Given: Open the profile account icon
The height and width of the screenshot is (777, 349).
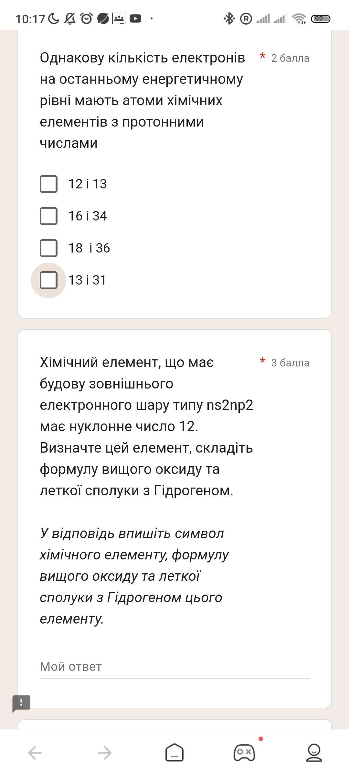Looking at the screenshot, I should (x=314, y=752).
